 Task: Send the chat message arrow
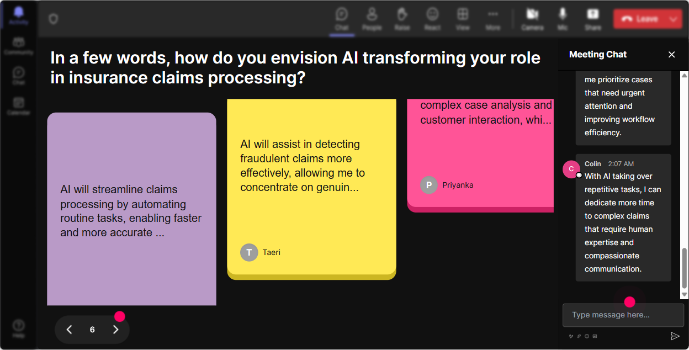(x=675, y=336)
